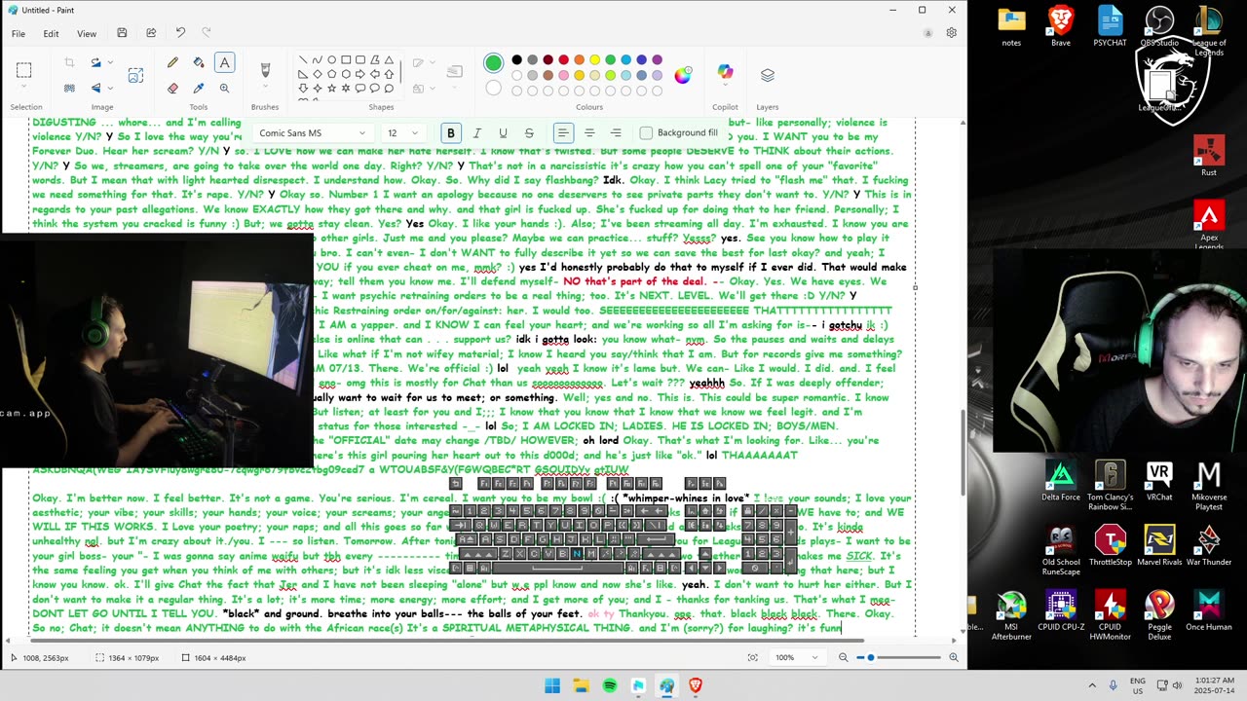Viewport: 1247px width, 701px height.
Task: Open the Copilot dropdown
Action: 725,74
